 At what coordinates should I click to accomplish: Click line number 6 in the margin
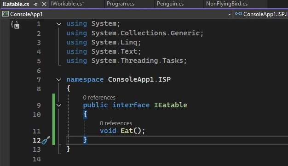pyautogui.click(x=39, y=71)
